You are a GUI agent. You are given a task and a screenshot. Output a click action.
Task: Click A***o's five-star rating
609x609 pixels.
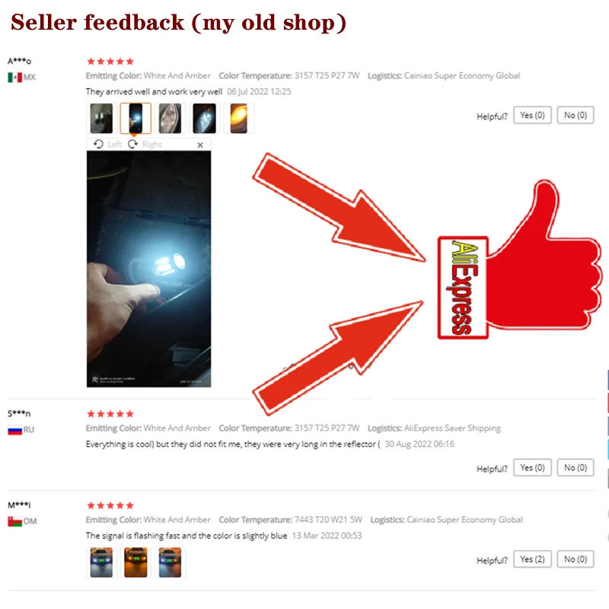110,62
